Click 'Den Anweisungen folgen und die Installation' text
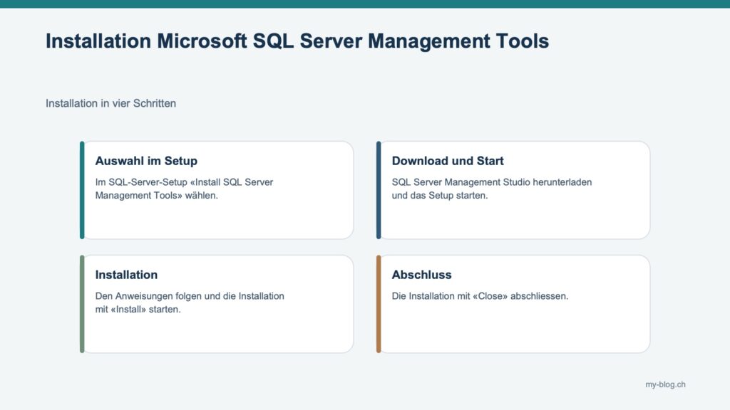 [x=190, y=296]
